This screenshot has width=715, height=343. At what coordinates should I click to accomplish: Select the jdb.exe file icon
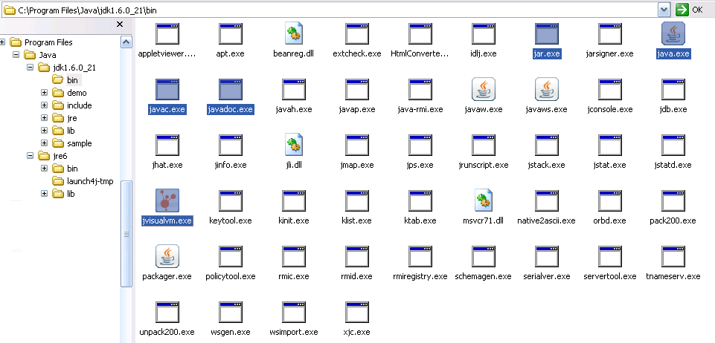673,90
